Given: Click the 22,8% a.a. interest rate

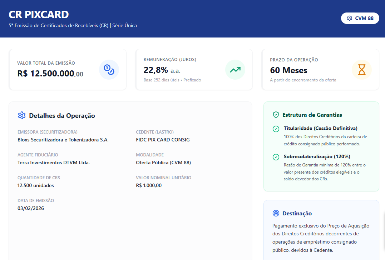Looking at the screenshot, I should coord(162,70).
